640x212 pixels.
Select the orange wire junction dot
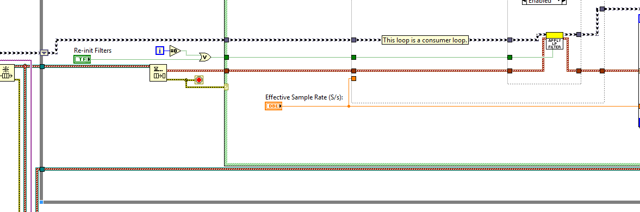[349, 106]
